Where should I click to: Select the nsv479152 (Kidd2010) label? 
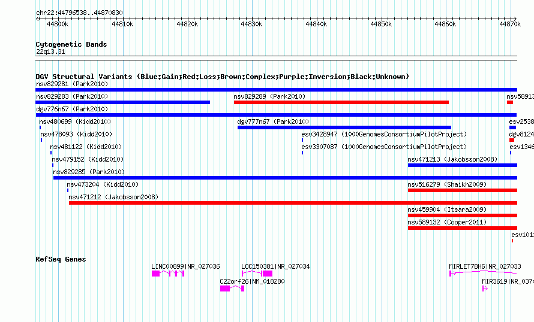pyautogui.click(x=88, y=159)
